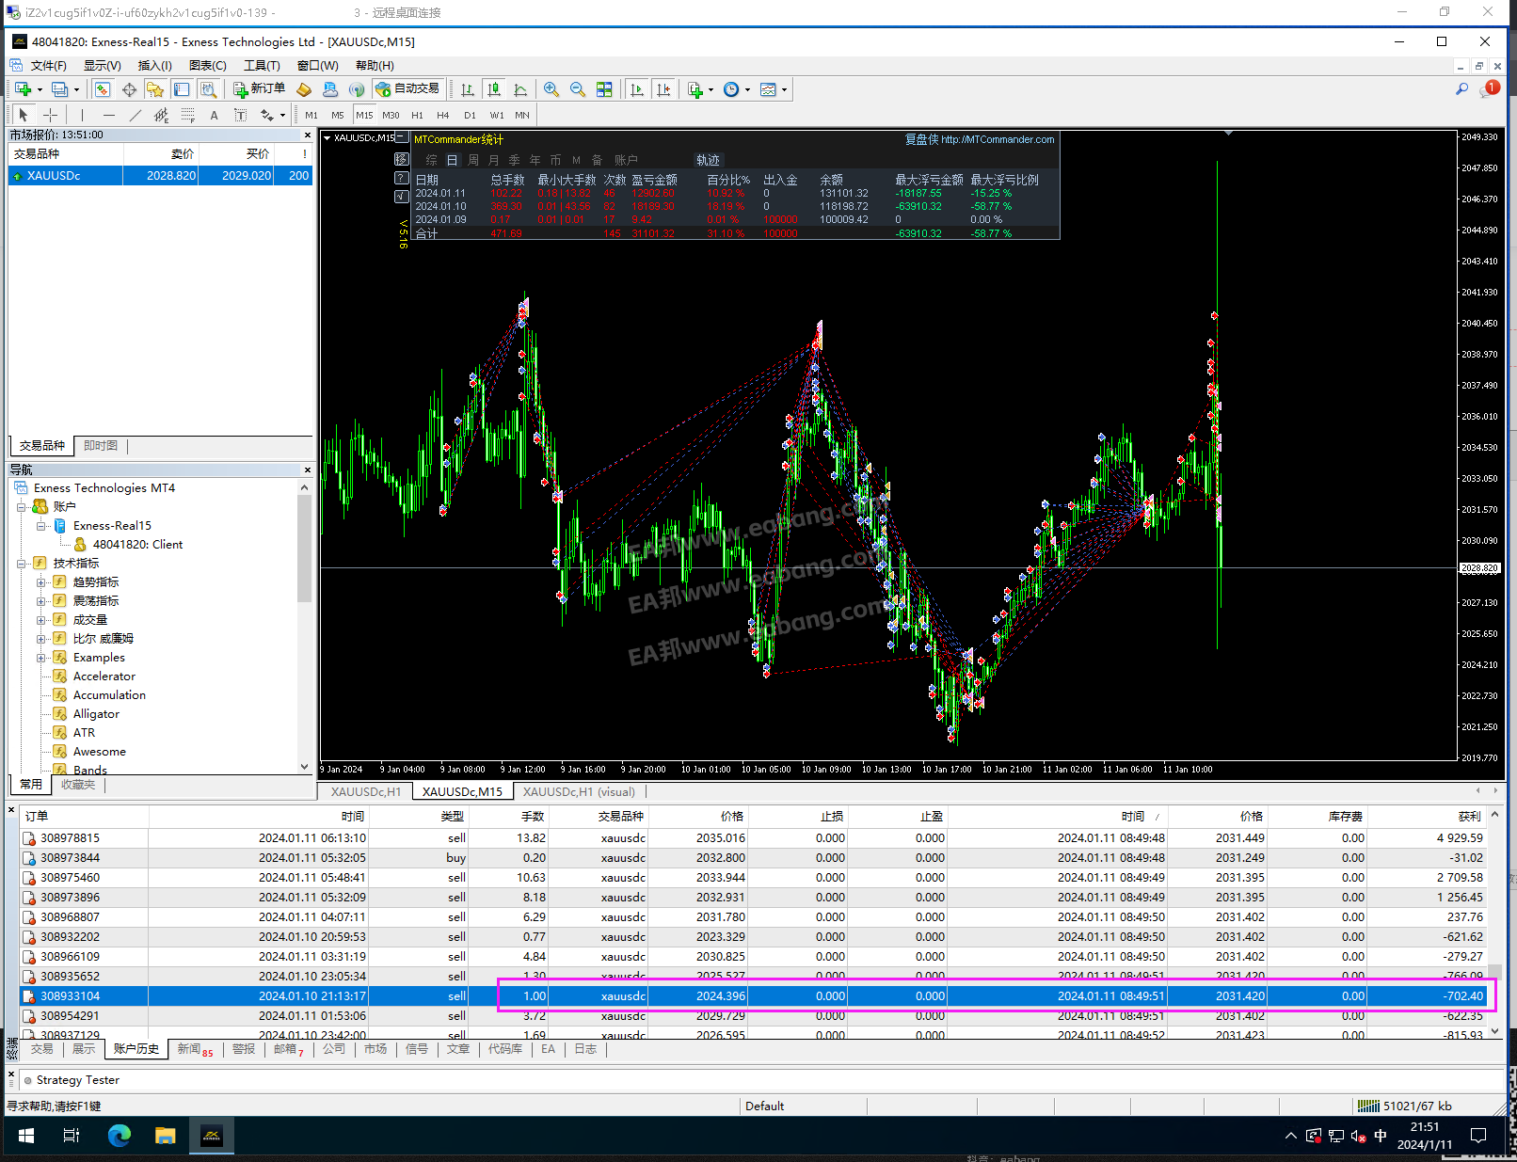Screen dimensions: 1517x1162
Task: Expand the 趋势指标 tree node
Action: click(x=40, y=582)
